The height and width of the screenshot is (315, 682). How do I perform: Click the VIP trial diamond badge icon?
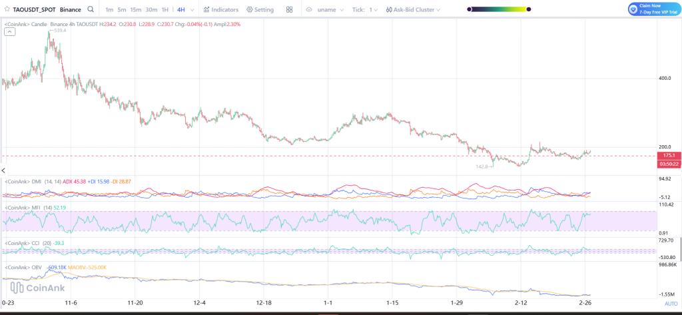coord(633,9)
